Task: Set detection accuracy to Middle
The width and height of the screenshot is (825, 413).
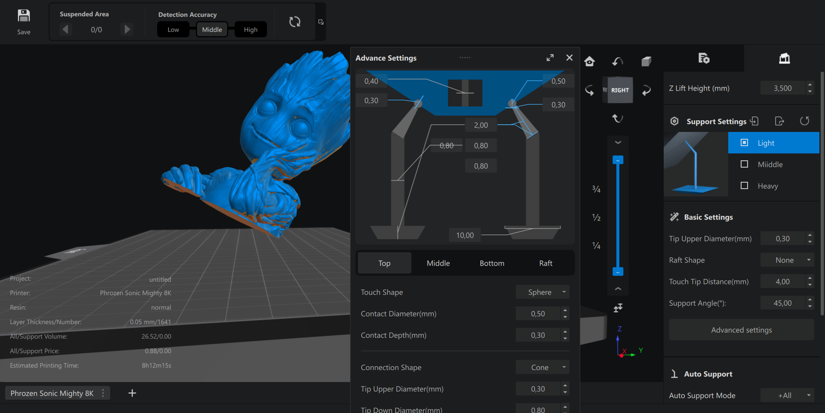Action: click(x=212, y=29)
